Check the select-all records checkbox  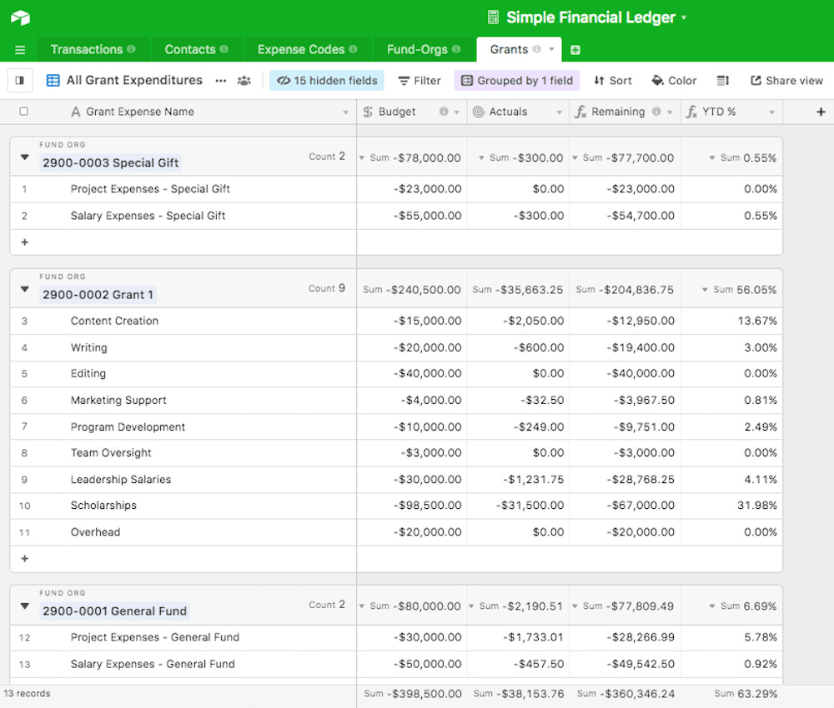[x=23, y=112]
